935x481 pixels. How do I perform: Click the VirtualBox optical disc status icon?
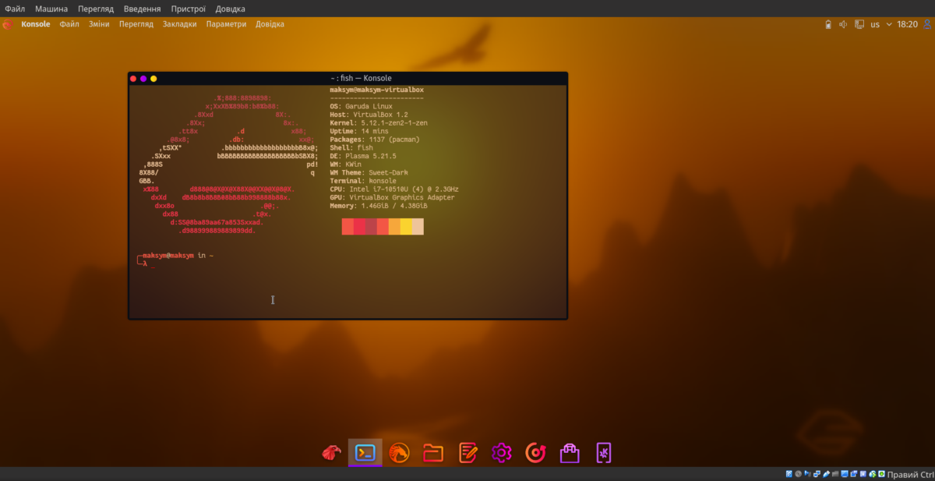[798, 474]
